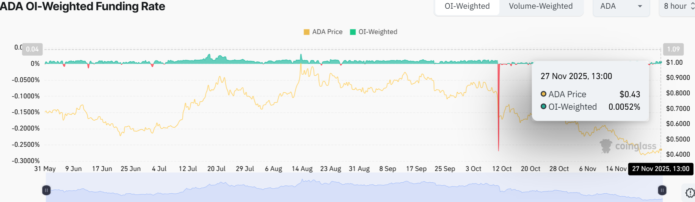
Task: Click the $1.00 price axis label
Action: click(674, 62)
